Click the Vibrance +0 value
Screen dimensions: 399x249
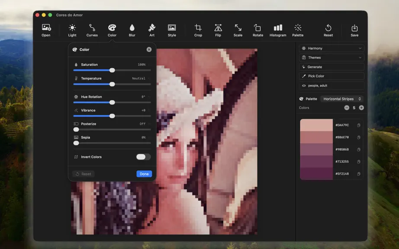click(143, 110)
